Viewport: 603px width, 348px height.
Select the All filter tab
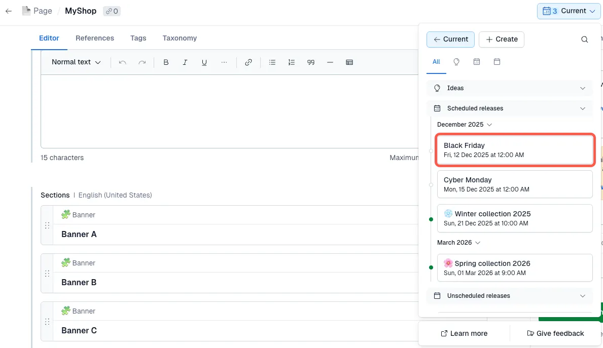click(x=436, y=61)
